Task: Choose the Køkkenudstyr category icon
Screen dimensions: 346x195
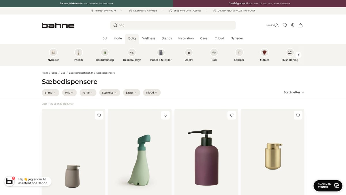Action: 132,53
